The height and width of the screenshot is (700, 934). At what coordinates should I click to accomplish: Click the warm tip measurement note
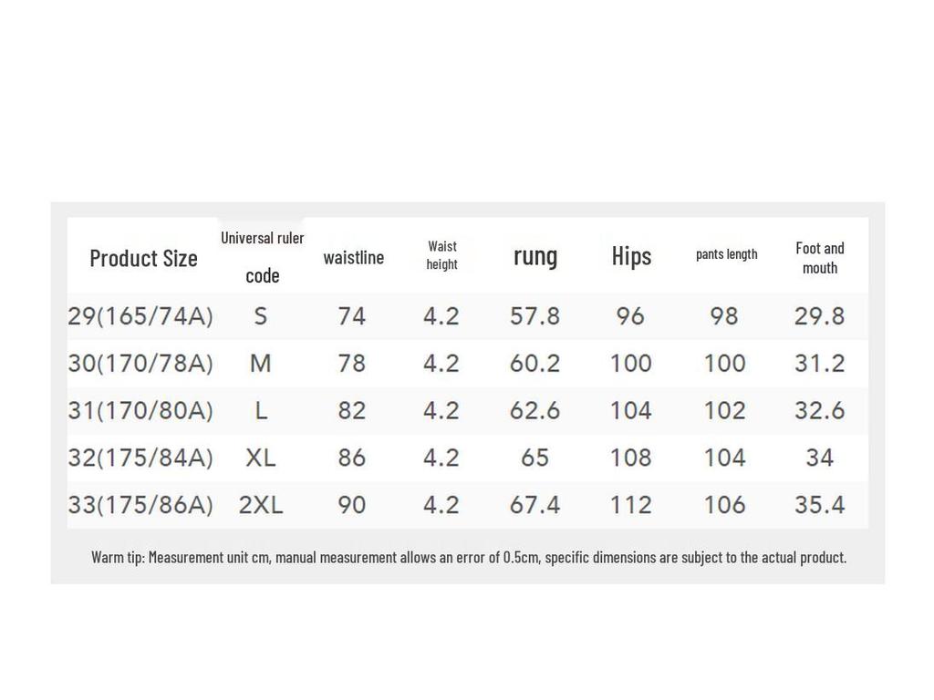click(x=469, y=557)
